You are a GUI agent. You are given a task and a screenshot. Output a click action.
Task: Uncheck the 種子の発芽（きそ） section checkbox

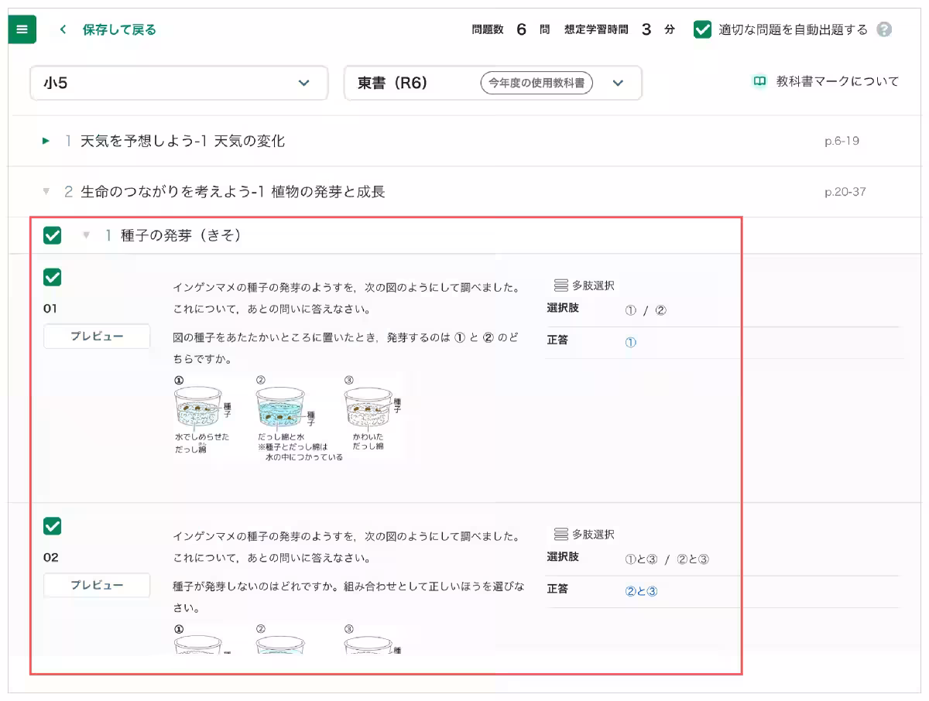click(x=51, y=235)
